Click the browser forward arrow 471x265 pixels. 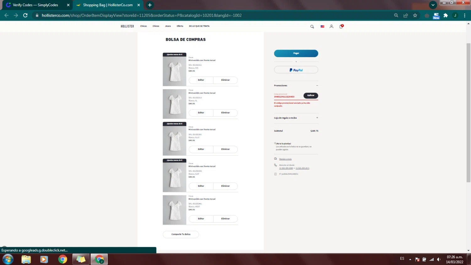(16, 15)
